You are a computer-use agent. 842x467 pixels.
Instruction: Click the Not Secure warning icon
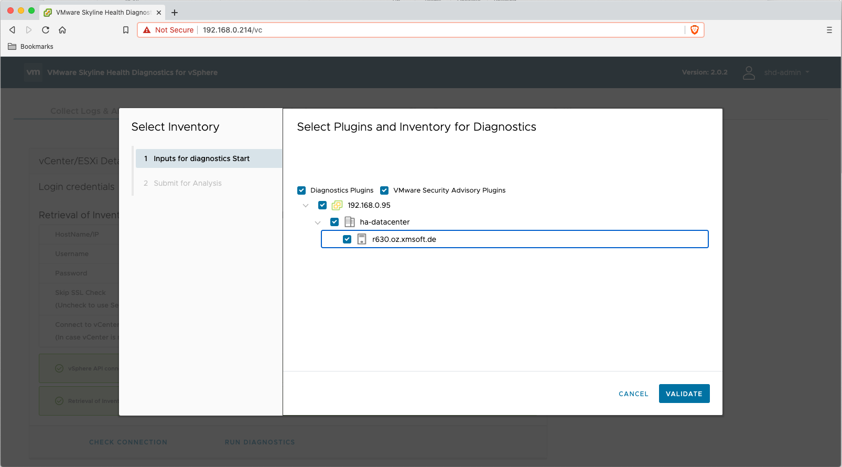pos(147,30)
